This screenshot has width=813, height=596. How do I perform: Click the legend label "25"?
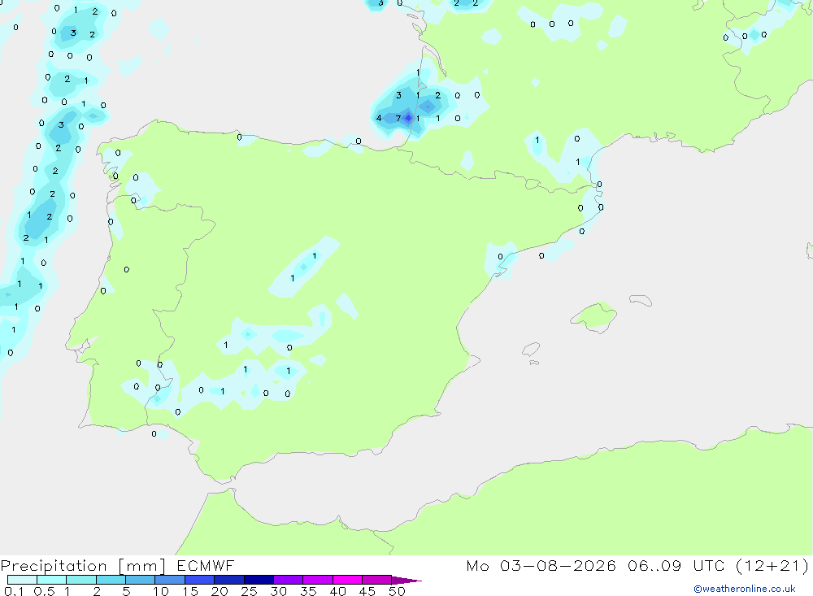(249, 591)
